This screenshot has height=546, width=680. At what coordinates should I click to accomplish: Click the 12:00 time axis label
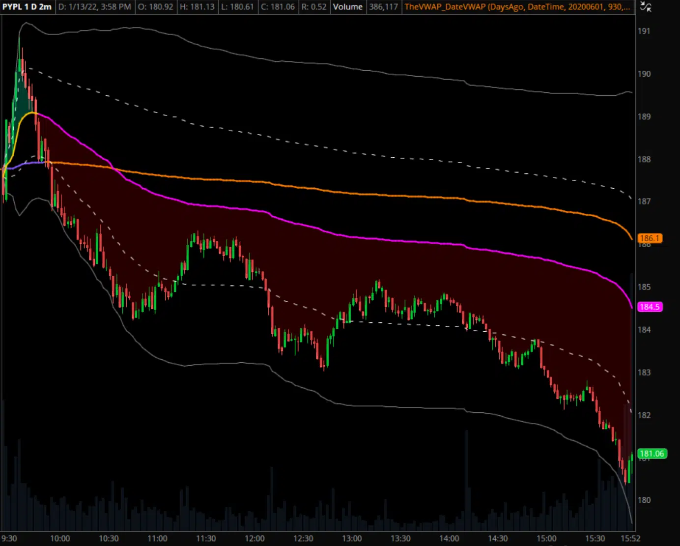(x=255, y=539)
